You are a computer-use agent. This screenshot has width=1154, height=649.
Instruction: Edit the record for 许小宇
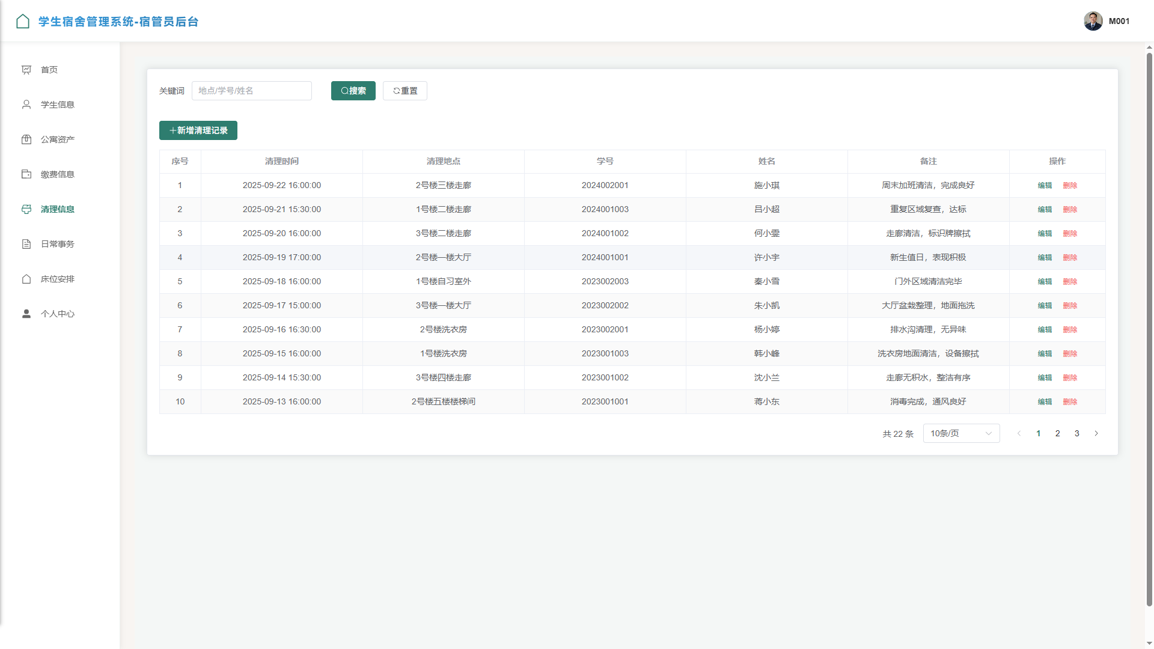point(1045,258)
